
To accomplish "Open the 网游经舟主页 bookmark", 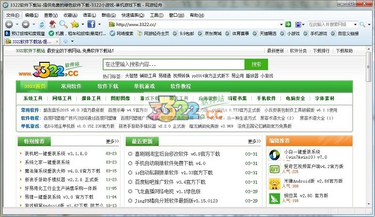I will click(153, 33).
